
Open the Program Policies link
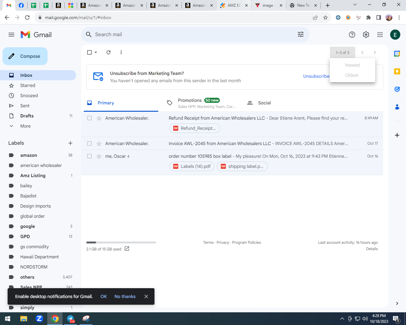(246, 242)
